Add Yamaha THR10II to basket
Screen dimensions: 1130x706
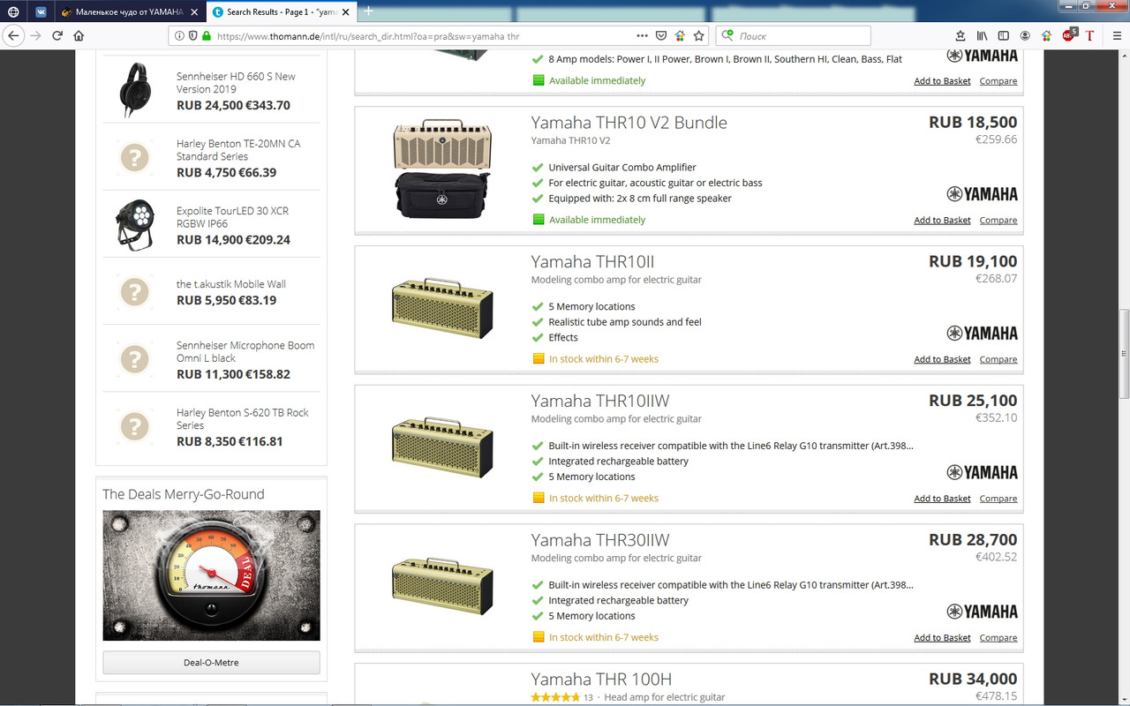942,359
